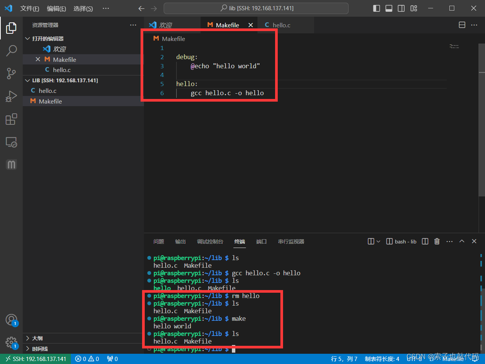
Task: Go back with the left arrow
Action: pos(141,8)
